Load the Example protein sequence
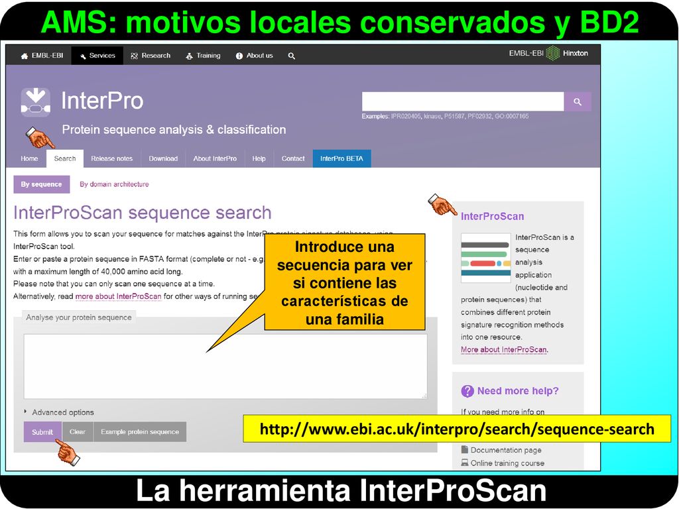 point(140,432)
